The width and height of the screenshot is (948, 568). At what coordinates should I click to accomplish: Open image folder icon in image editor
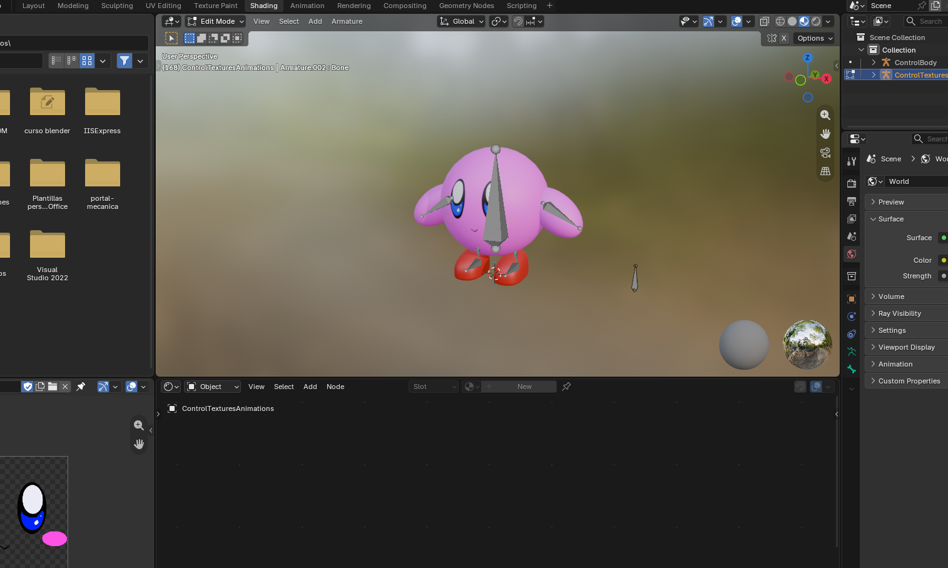(x=53, y=387)
